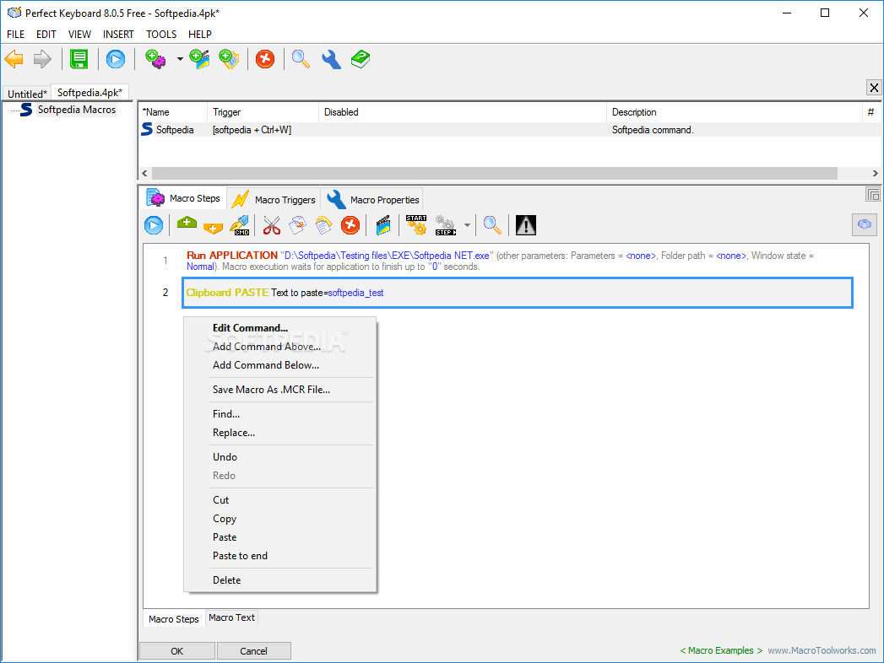Screen dimensions: 884x663
Task: Choose Replace... from context menu
Action: (233, 433)
